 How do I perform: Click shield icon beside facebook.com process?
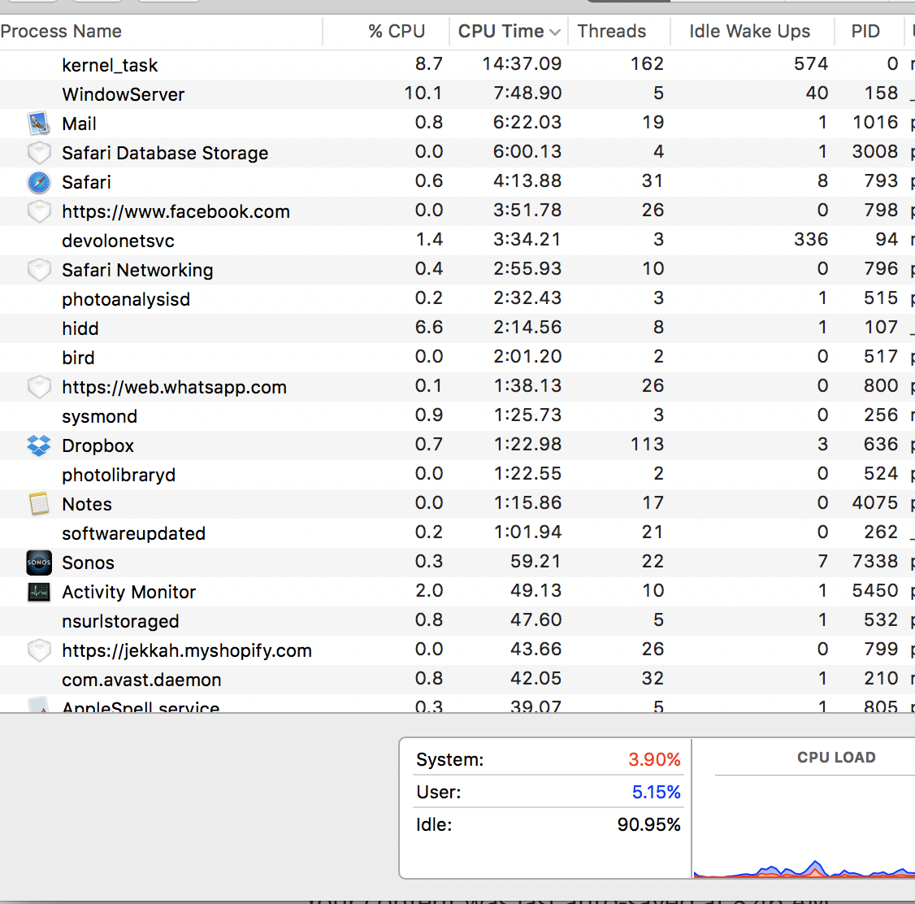(x=38, y=211)
